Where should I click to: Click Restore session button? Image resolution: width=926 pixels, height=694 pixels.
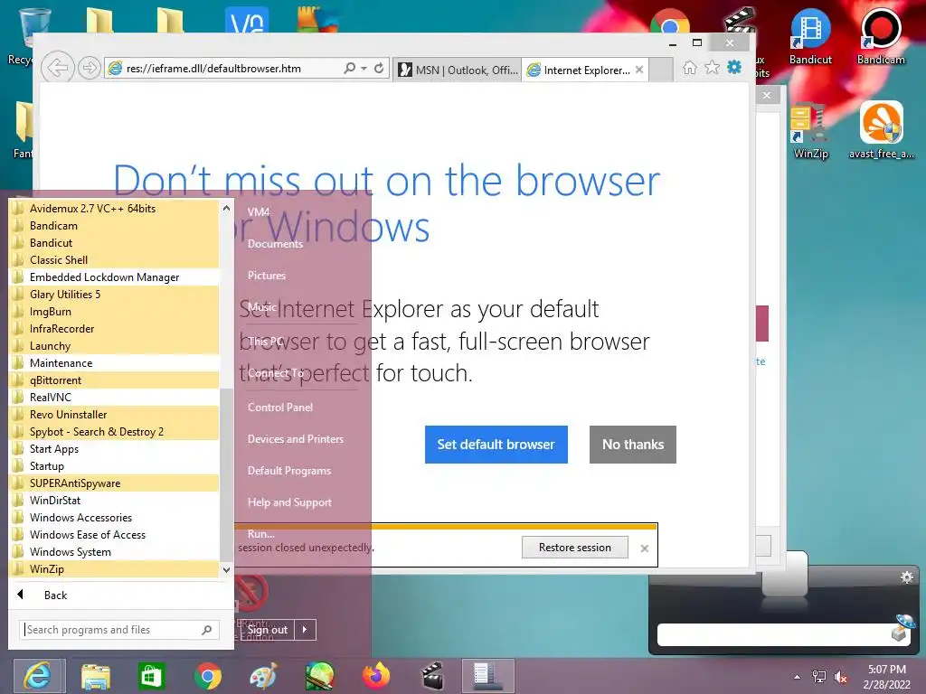click(574, 548)
